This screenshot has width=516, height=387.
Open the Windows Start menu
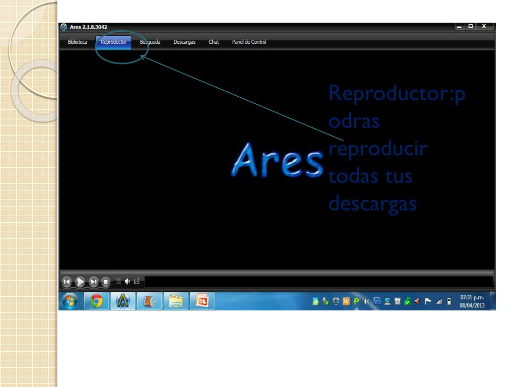pyautogui.click(x=70, y=301)
